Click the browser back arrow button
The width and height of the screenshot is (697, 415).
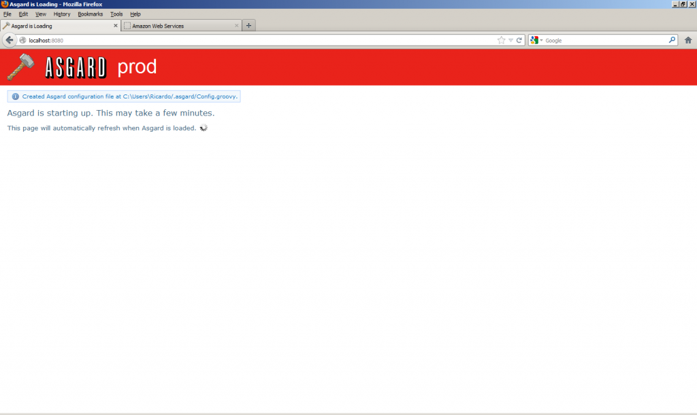10,40
